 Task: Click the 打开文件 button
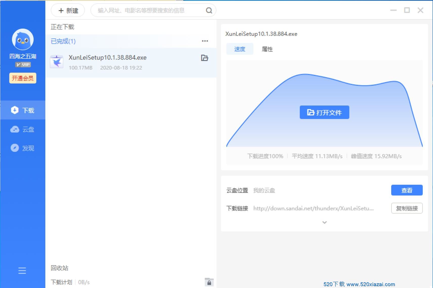tap(324, 112)
